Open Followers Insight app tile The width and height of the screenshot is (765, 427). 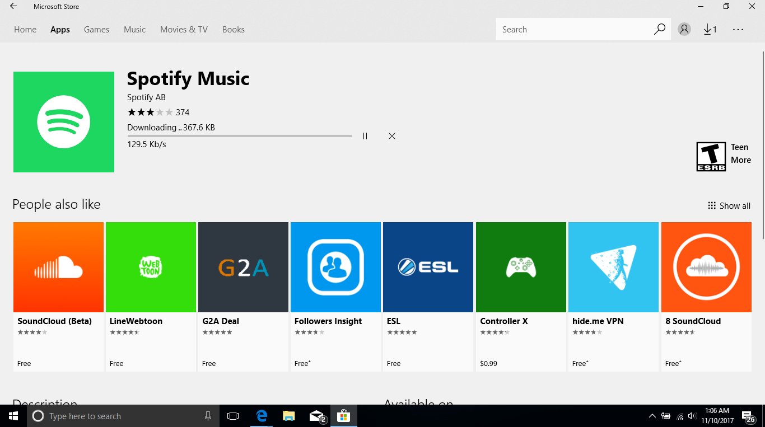[335, 297]
